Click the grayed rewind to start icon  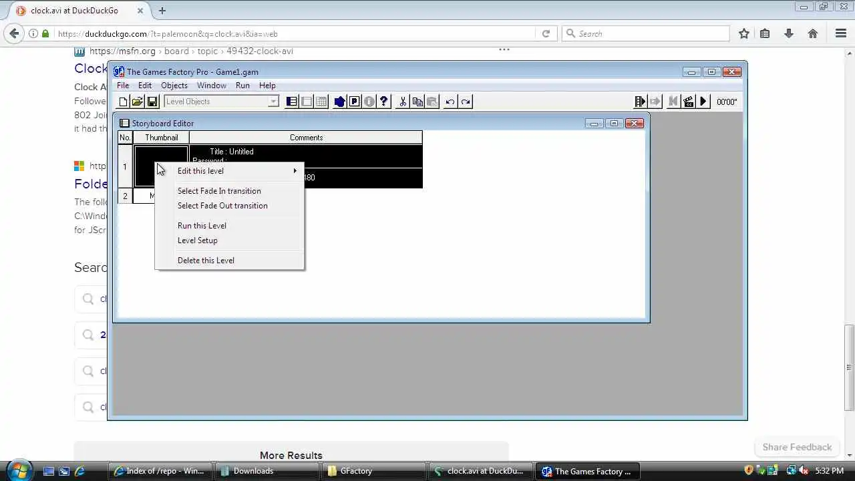pyautogui.click(x=673, y=102)
